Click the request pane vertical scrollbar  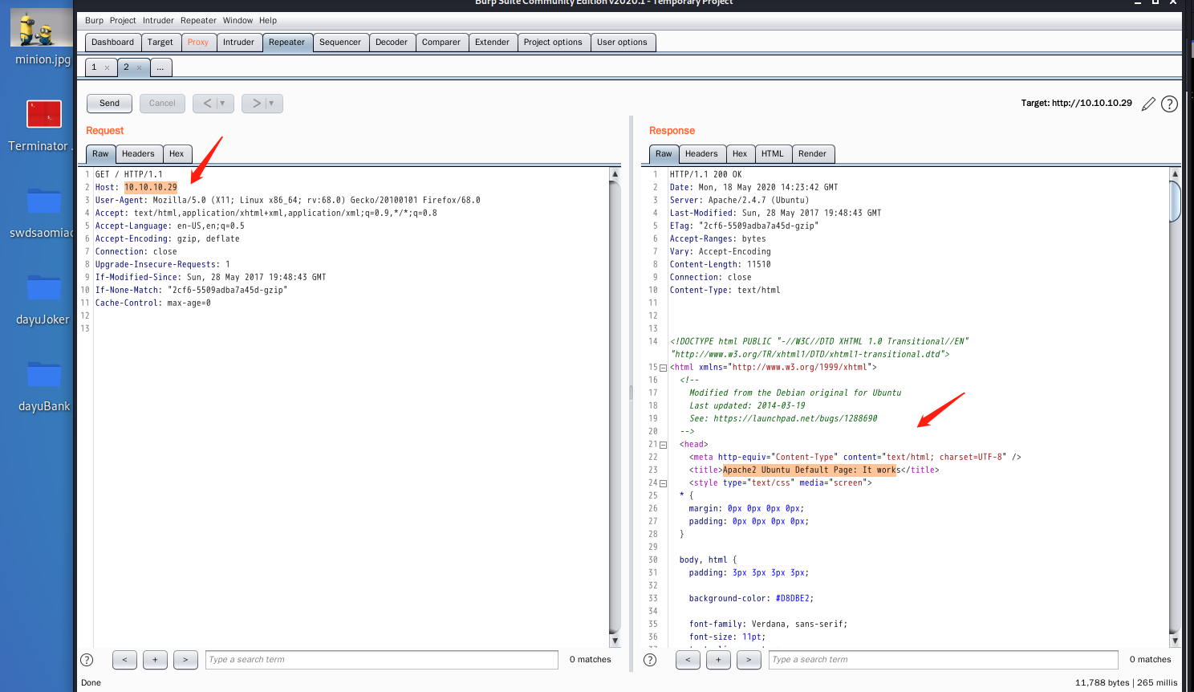click(615, 407)
